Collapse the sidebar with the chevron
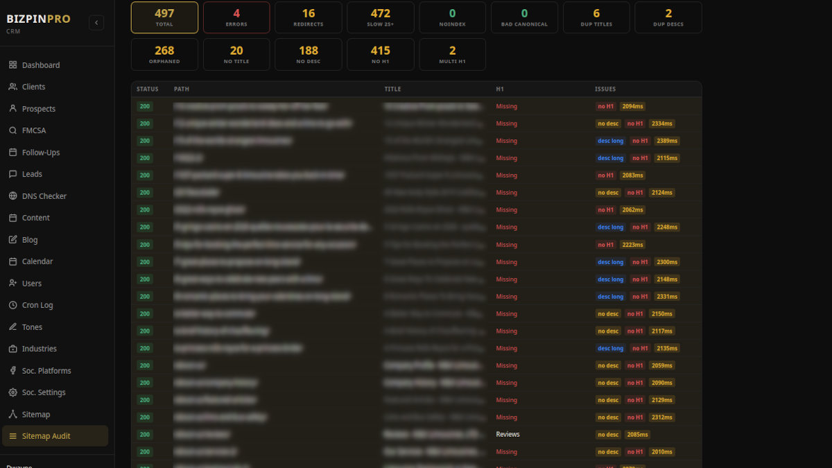832x468 pixels. click(96, 22)
